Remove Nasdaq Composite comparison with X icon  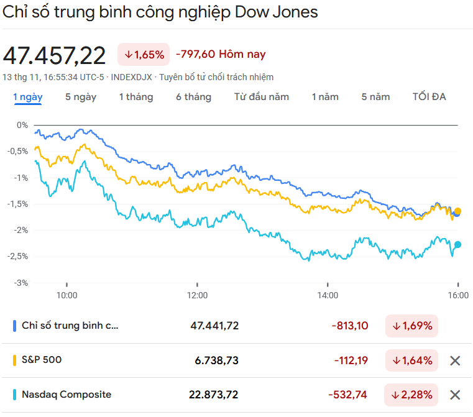point(455,395)
